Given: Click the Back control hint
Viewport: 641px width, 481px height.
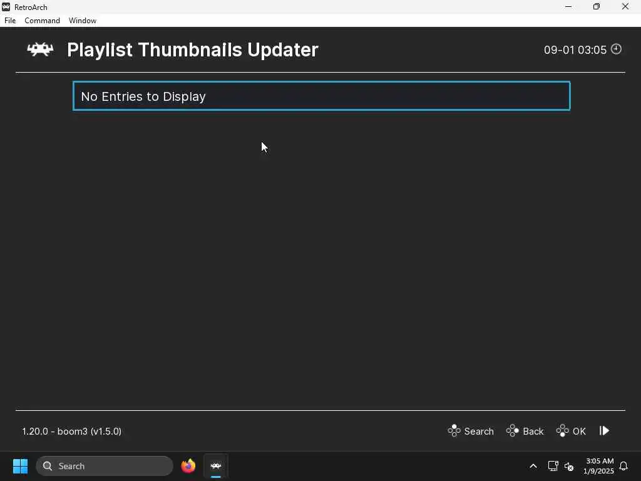Looking at the screenshot, I should click(x=525, y=431).
